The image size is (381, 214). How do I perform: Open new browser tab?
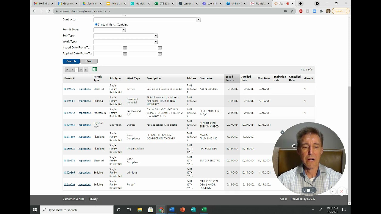pos(300,4)
